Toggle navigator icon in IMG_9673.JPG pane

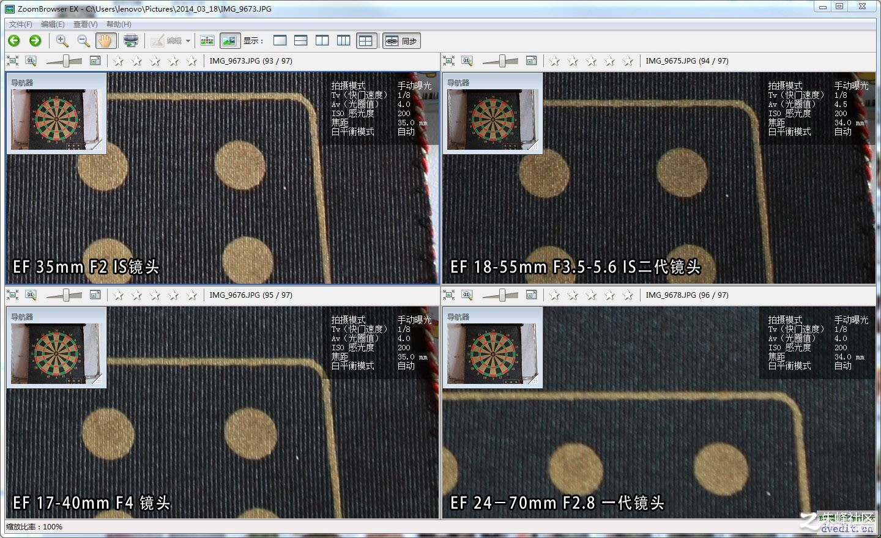95,61
